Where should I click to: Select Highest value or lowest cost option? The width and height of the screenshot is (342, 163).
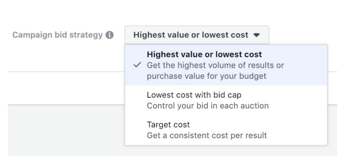pyautogui.click(x=226, y=65)
